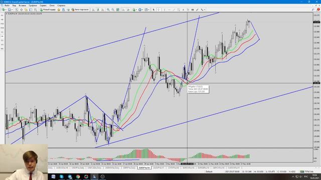This screenshot has height=180, width=321.
Task: Switch to the USDCADe,Daily chart tab
Action: (x=94, y=168)
